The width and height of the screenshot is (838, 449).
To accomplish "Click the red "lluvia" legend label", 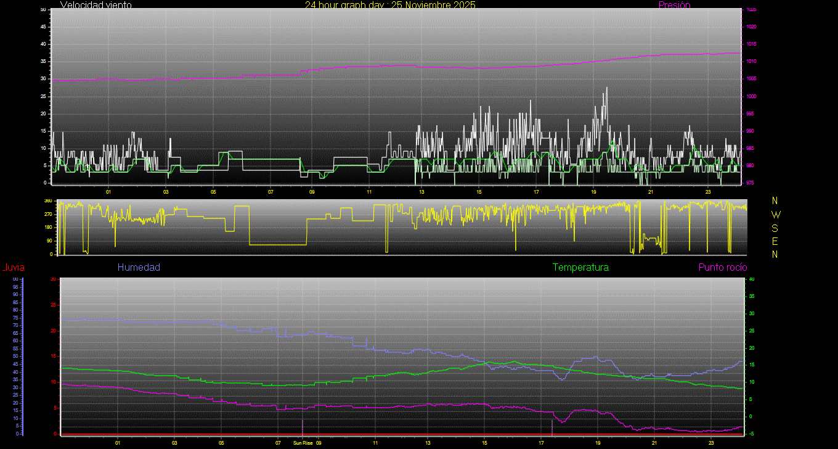I will 14,268.
